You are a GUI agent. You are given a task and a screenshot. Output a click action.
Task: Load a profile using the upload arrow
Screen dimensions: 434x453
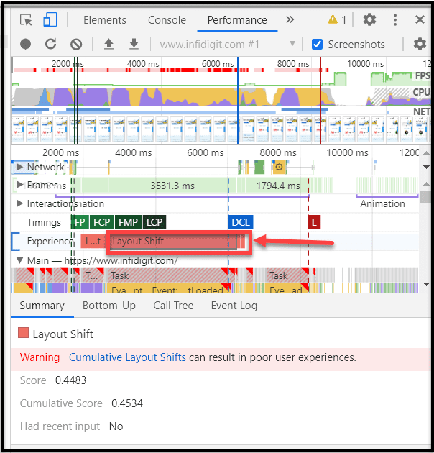click(109, 44)
